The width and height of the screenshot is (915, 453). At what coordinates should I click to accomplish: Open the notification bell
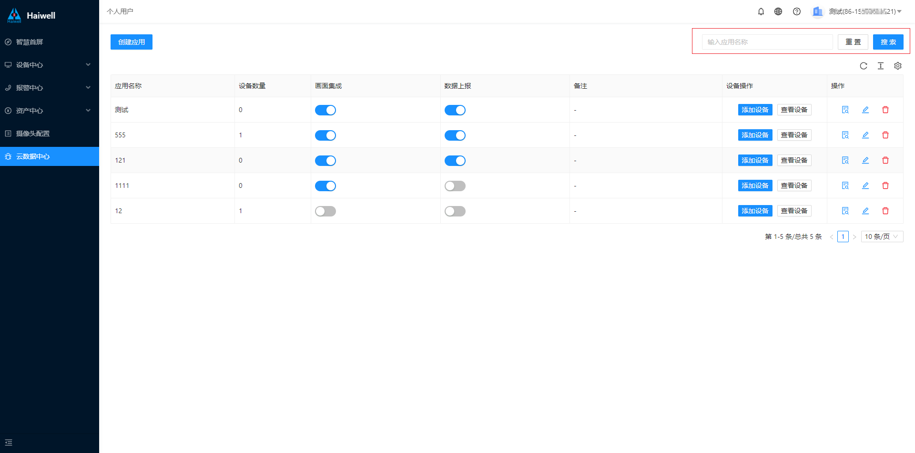pyautogui.click(x=761, y=11)
